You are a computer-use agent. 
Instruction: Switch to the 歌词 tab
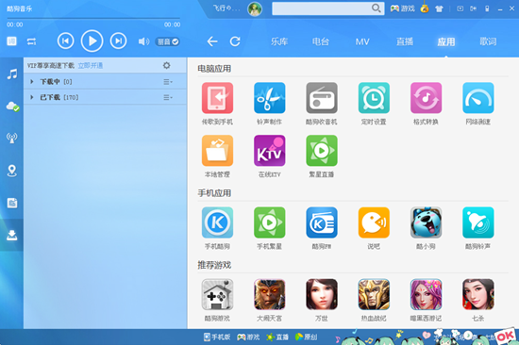point(488,41)
